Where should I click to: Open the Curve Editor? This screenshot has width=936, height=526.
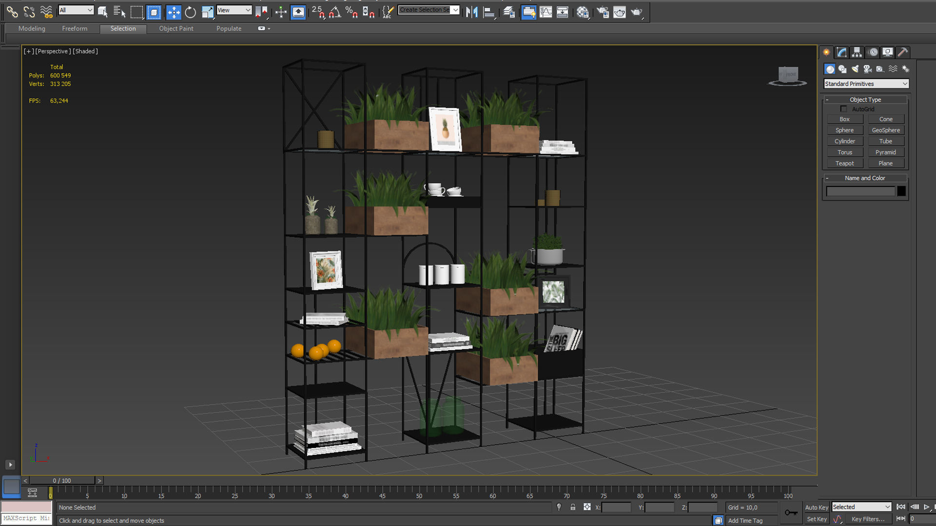click(546, 12)
